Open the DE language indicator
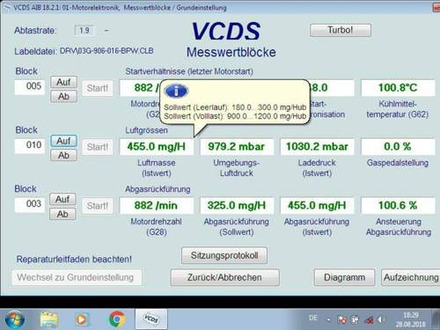This screenshot has height=330, width=440. pyautogui.click(x=313, y=318)
